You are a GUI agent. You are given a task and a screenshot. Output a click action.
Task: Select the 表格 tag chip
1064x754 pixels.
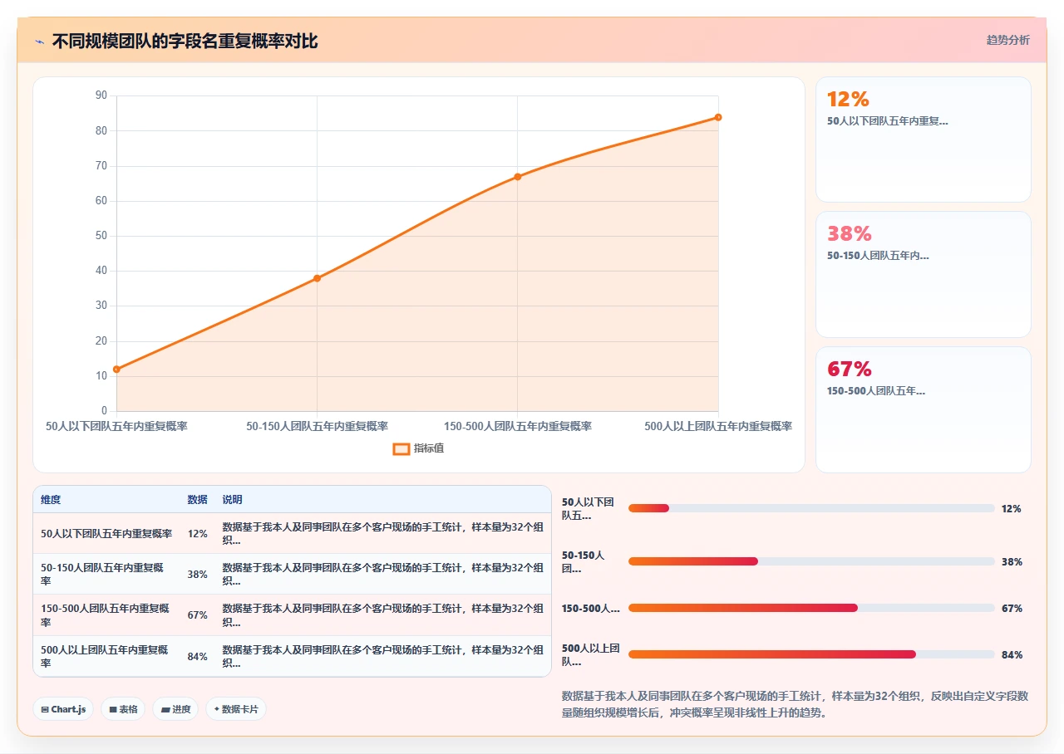(x=123, y=709)
